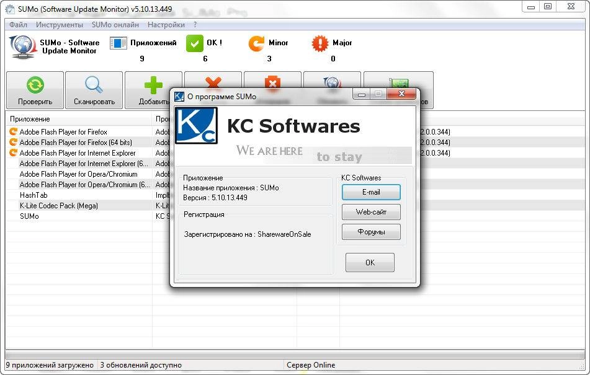Click the horizontal scrollbar above status bar
590x375 pixels.
point(295,355)
